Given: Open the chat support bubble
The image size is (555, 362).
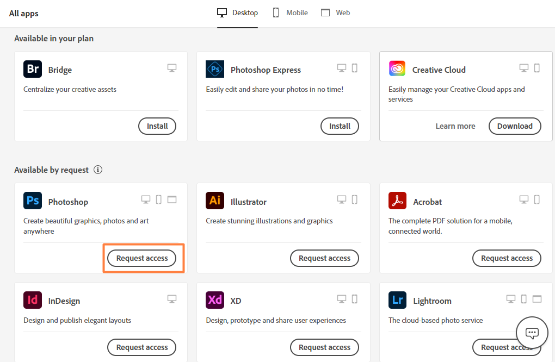Looking at the screenshot, I should 532,332.
